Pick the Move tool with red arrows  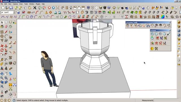coord(2,46)
